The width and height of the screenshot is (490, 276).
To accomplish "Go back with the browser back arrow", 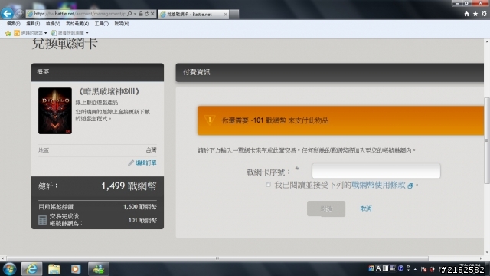I will click(x=7, y=14).
